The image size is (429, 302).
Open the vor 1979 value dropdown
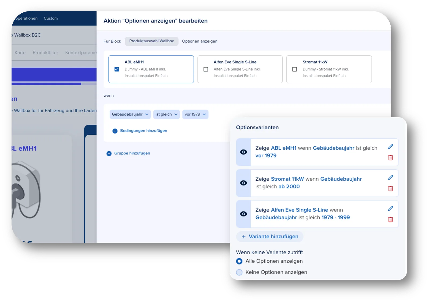(x=195, y=114)
